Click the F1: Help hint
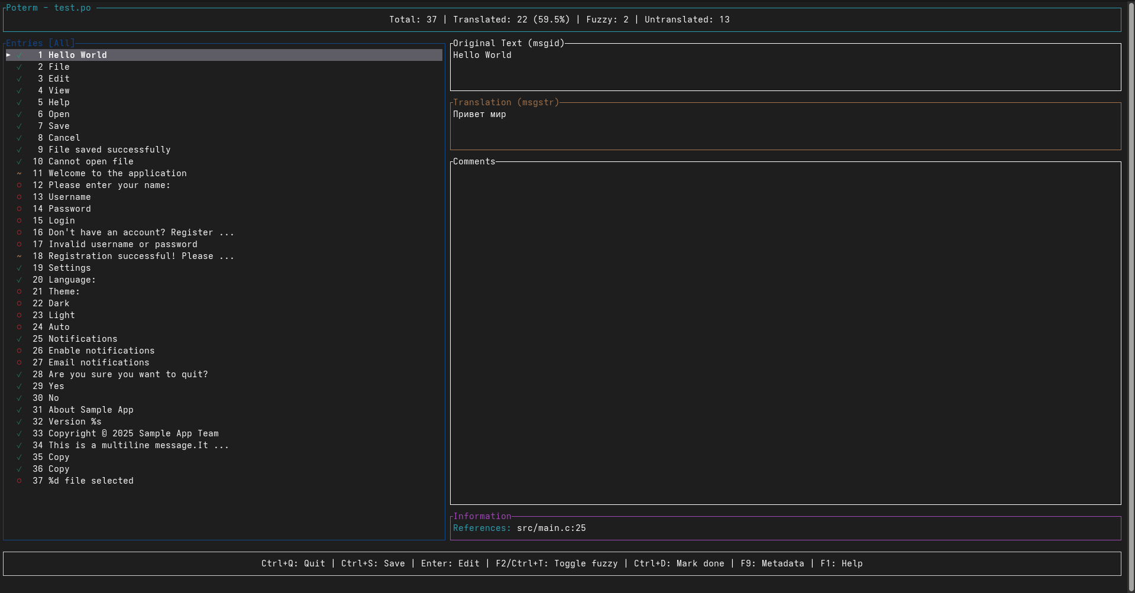Screen dimensions: 1135x593 click(842, 563)
